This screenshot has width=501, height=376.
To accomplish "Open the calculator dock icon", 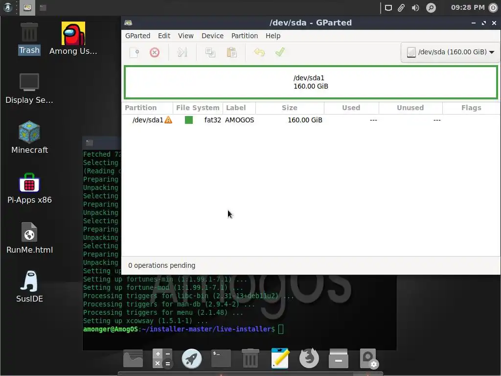I will point(162,358).
